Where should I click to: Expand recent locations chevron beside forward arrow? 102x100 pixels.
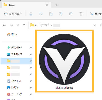[18, 25]
